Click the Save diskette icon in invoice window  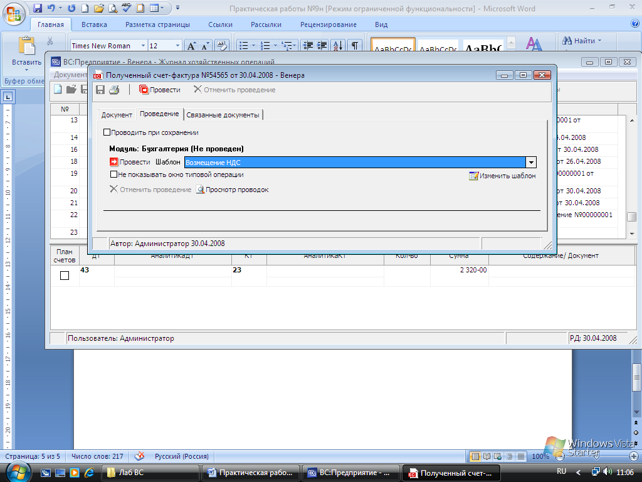pos(100,90)
